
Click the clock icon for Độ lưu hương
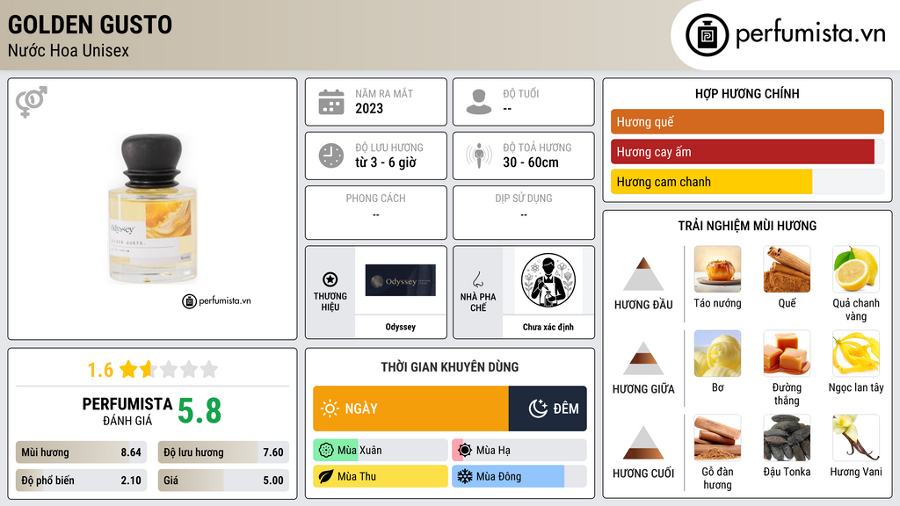331,155
